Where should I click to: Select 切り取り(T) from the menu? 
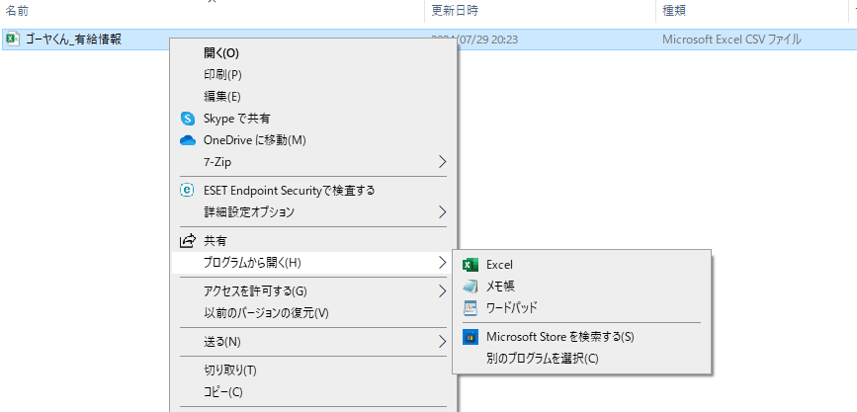pyautogui.click(x=229, y=371)
